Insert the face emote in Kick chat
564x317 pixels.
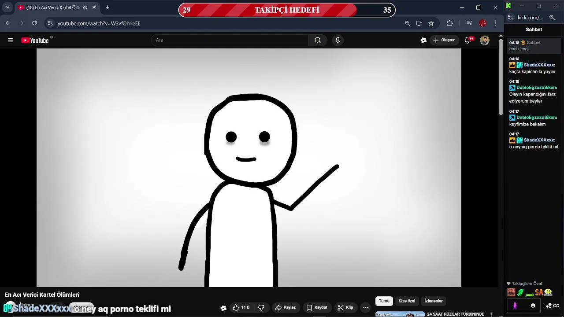511,292
